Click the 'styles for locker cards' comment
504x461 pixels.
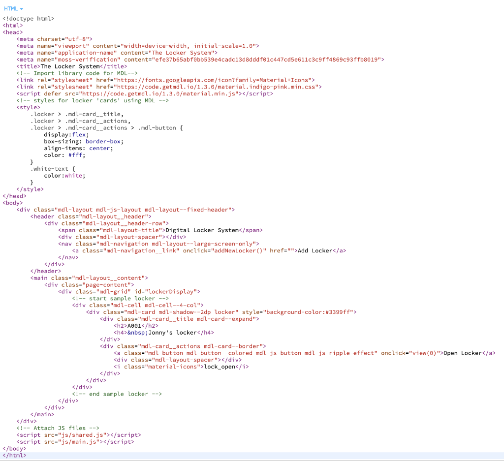pyautogui.click(x=93, y=100)
